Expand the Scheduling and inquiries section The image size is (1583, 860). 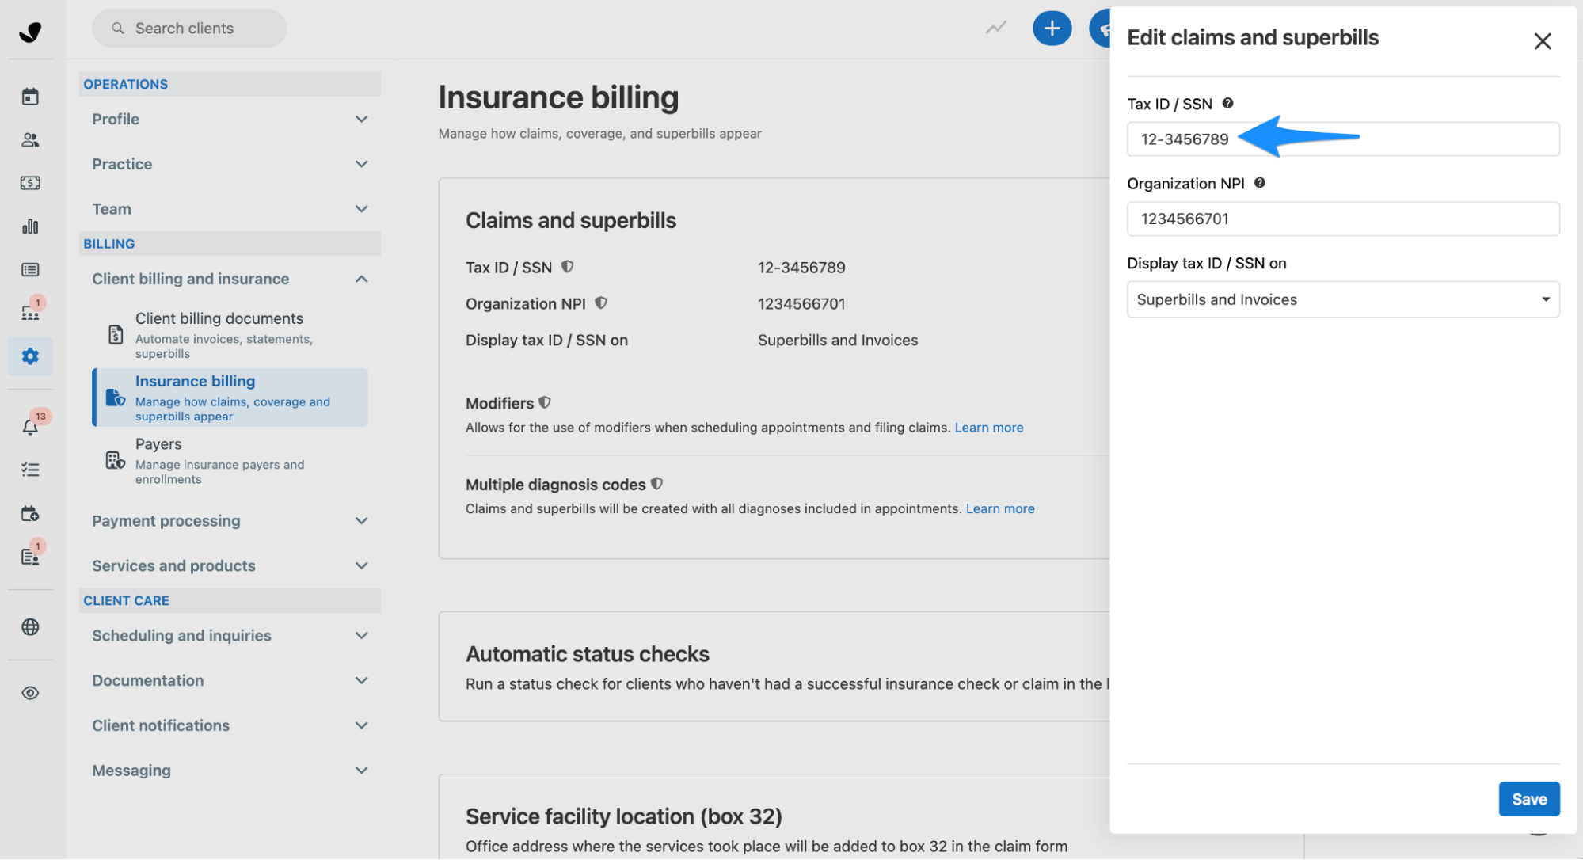coord(230,636)
